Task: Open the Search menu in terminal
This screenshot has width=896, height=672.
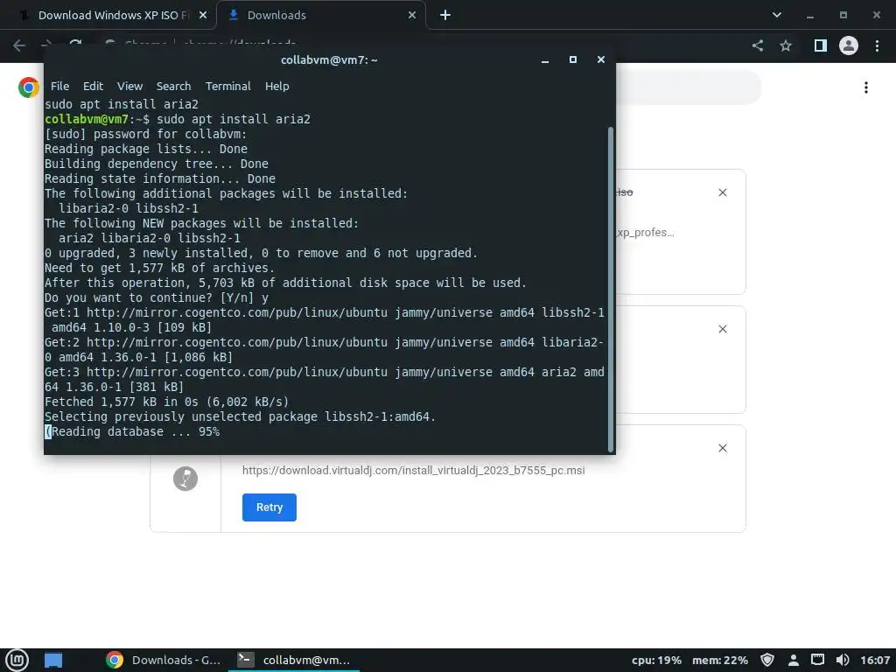Action: [174, 87]
